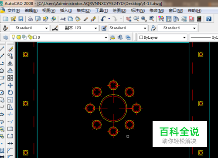Open the Properties palette icon
The width and height of the screenshot is (218, 158).
tap(161, 19)
